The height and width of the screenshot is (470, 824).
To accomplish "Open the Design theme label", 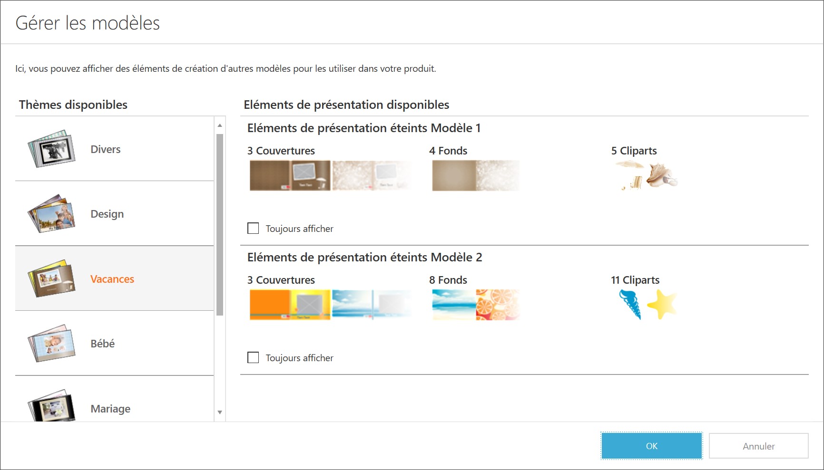I will coord(107,214).
